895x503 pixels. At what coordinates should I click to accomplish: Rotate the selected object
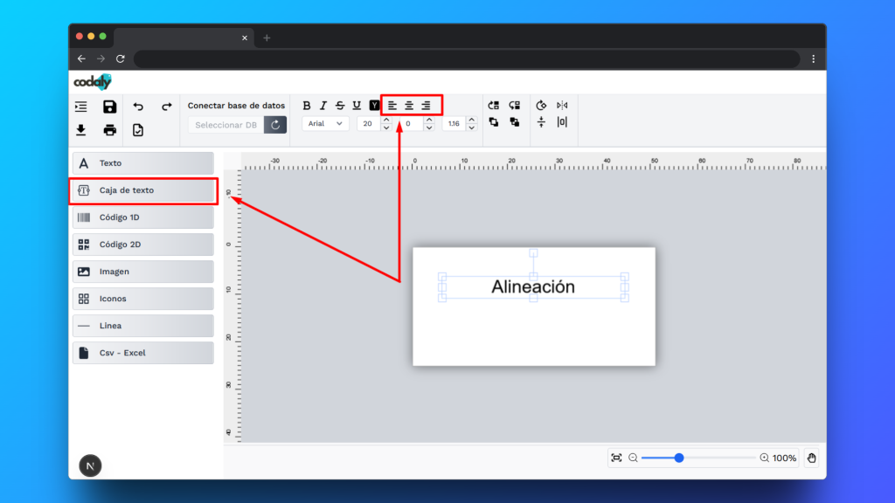tap(541, 106)
